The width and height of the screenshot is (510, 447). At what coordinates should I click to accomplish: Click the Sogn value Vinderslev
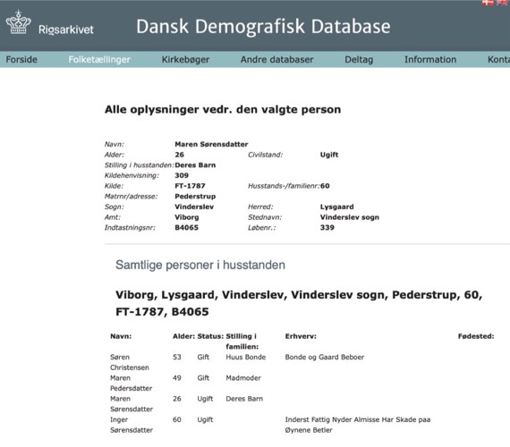pos(194,207)
